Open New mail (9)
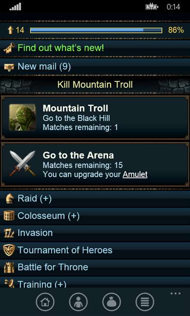This screenshot has height=316, width=190. (95, 67)
